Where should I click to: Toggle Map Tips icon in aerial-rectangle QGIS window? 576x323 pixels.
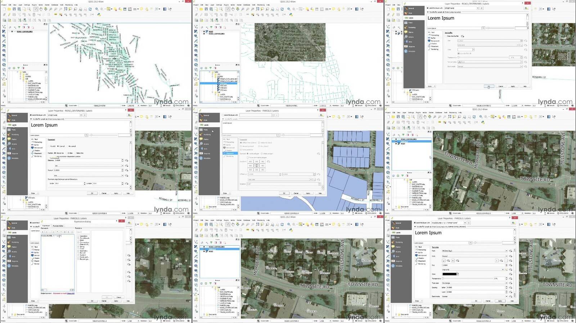pos(334,9)
